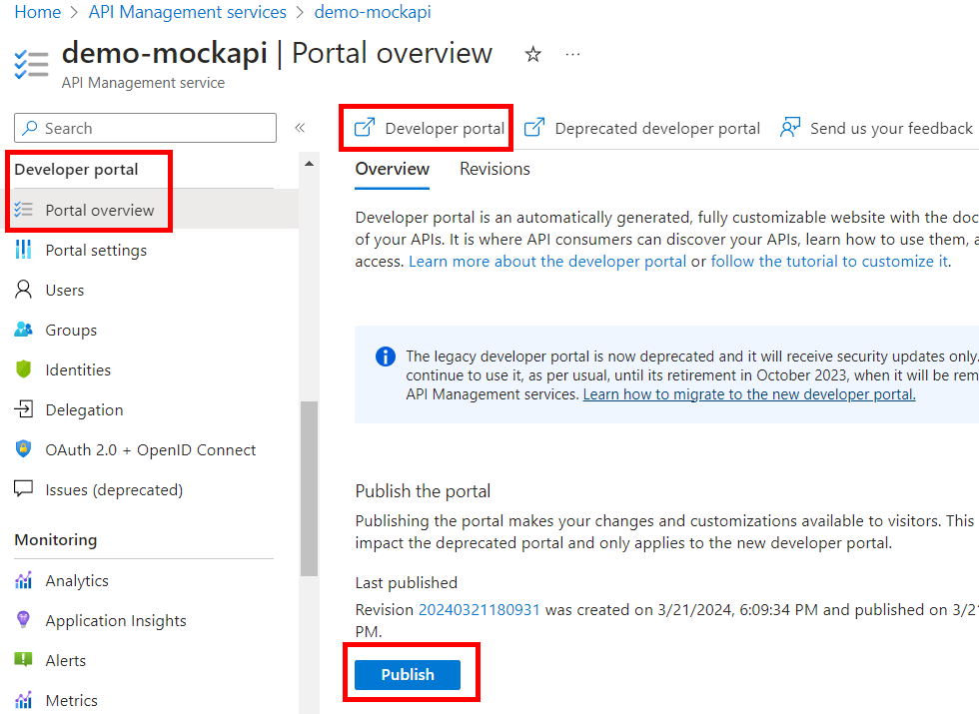Collapse the sidebar with the double chevron
This screenshot has width=979, height=714.
click(300, 128)
